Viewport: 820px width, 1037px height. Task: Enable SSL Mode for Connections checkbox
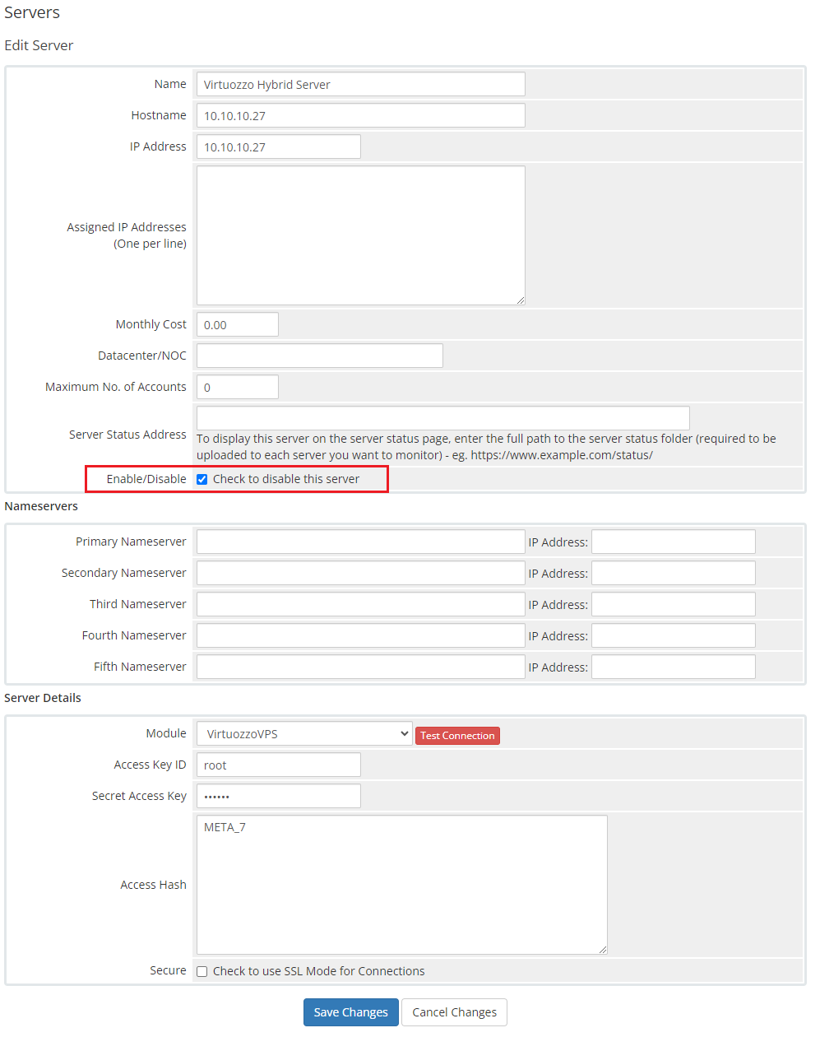[202, 971]
